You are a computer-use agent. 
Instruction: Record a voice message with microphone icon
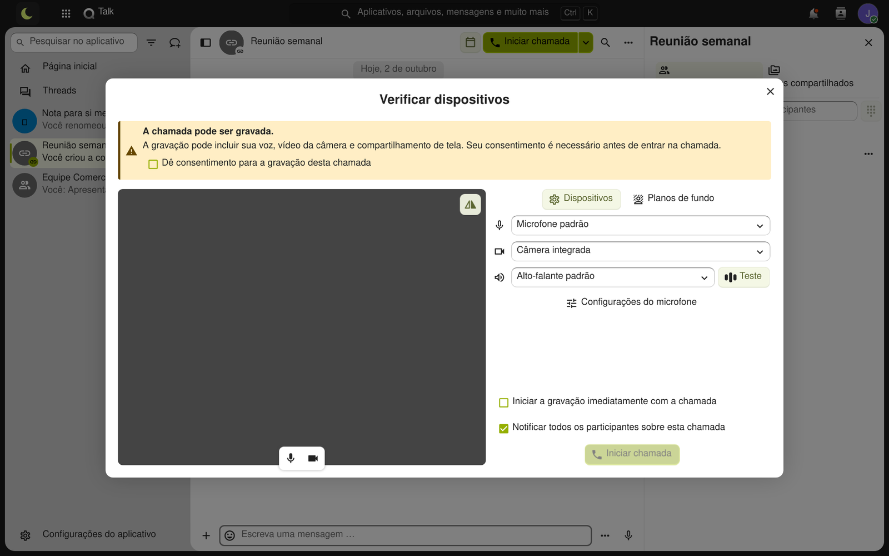tap(628, 535)
